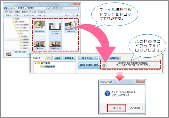Expand the address bar history dropdown
The width and height of the screenshot is (169, 118).
pos(45,8)
